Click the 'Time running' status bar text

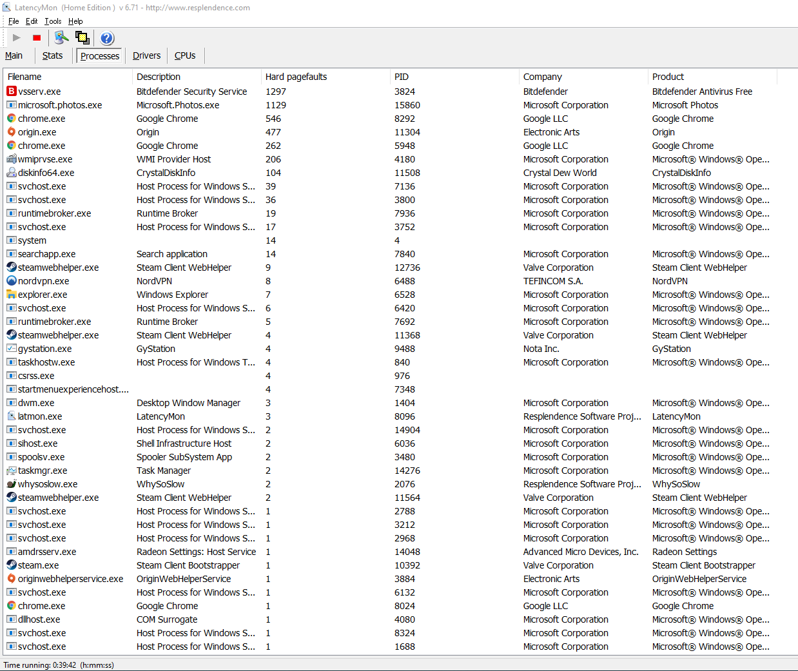59,665
